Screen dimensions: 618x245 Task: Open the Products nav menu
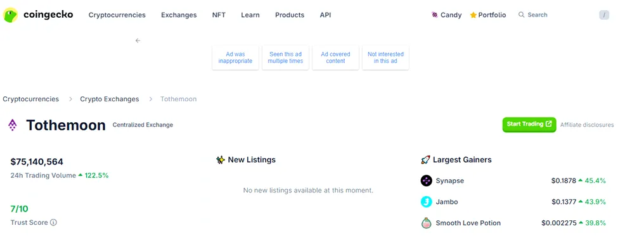click(290, 15)
